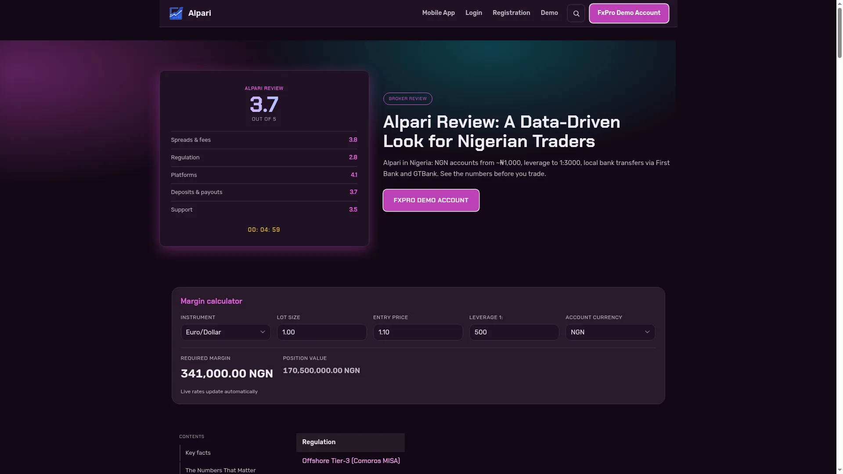Click the Alpari brand name link
Screen dimensions: 843x474
tap(200, 13)
